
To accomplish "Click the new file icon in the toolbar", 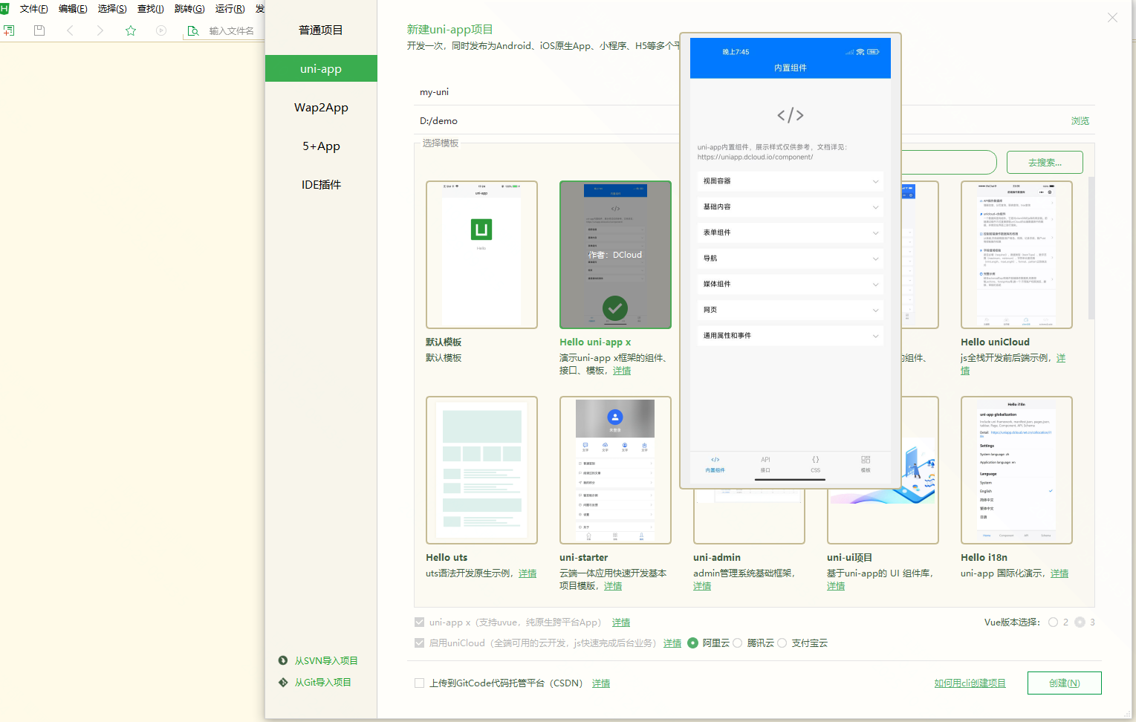I will pos(9,30).
